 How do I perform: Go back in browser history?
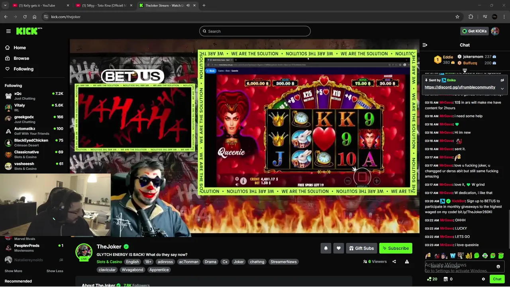coord(6,17)
